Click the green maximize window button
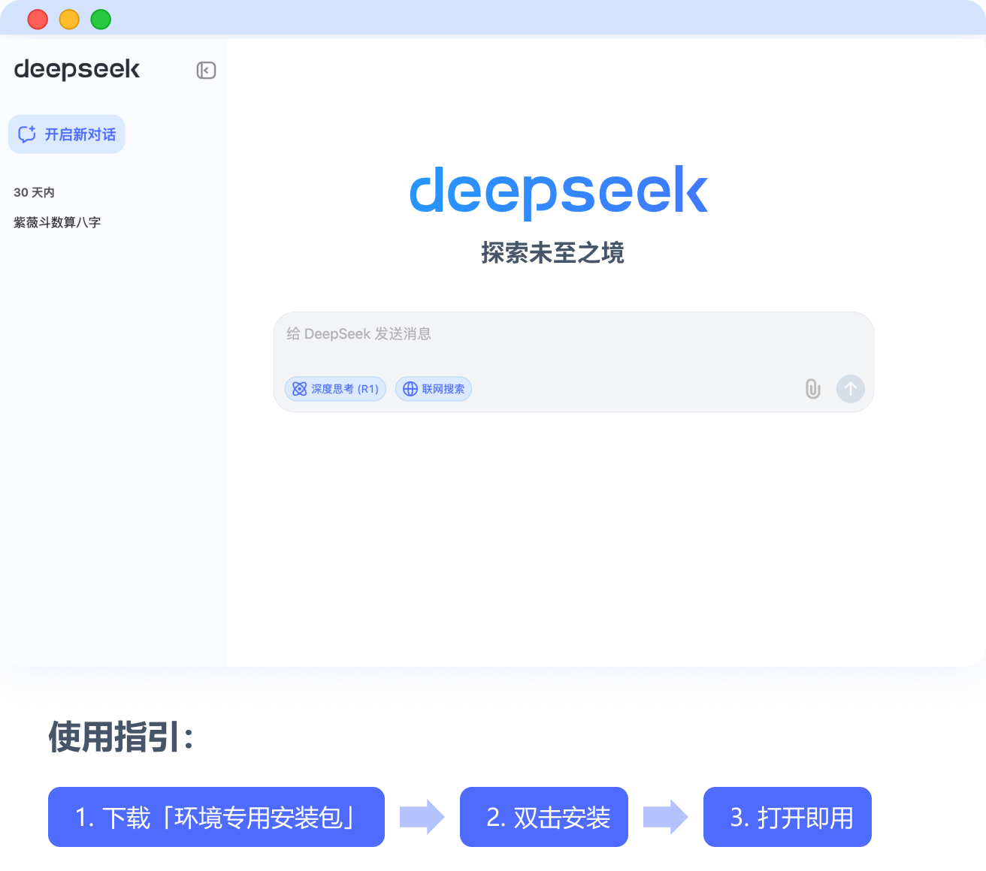 [x=101, y=20]
